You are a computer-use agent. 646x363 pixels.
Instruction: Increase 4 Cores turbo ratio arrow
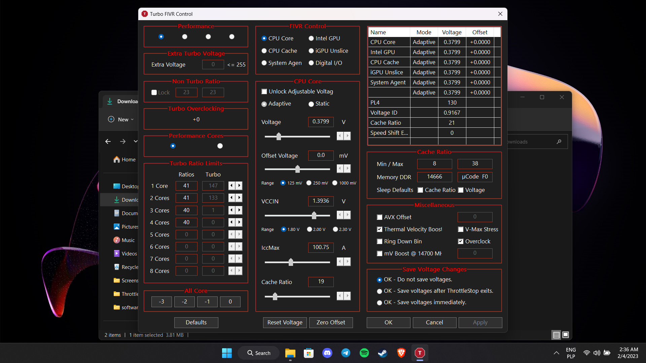pos(239,222)
